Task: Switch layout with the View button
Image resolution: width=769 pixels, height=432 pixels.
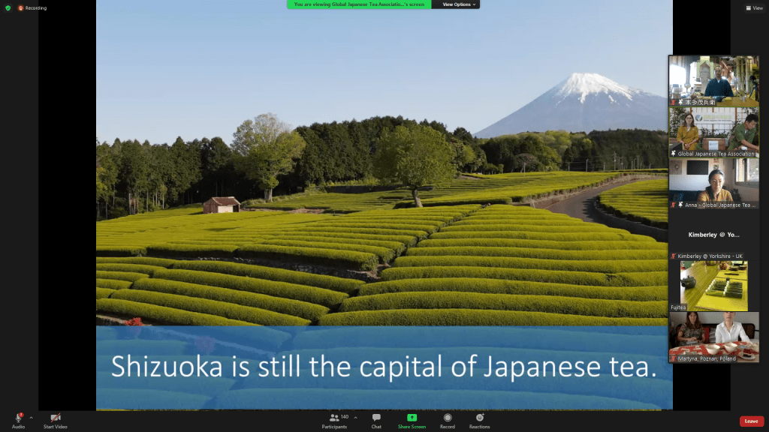Action: [753, 7]
